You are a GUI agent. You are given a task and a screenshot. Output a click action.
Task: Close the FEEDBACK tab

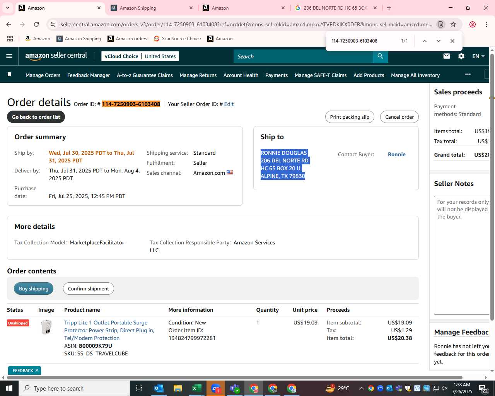pyautogui.click(x=37, y=370)
